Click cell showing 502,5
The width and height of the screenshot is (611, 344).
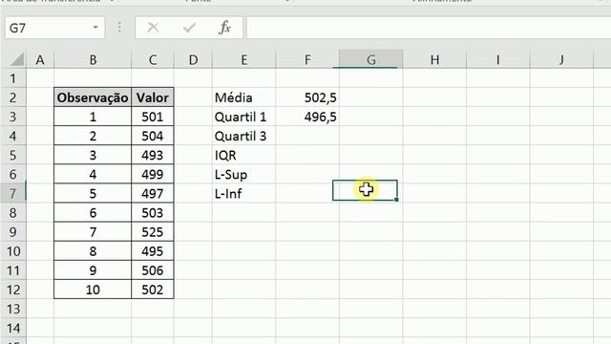(x=307, y=97)
